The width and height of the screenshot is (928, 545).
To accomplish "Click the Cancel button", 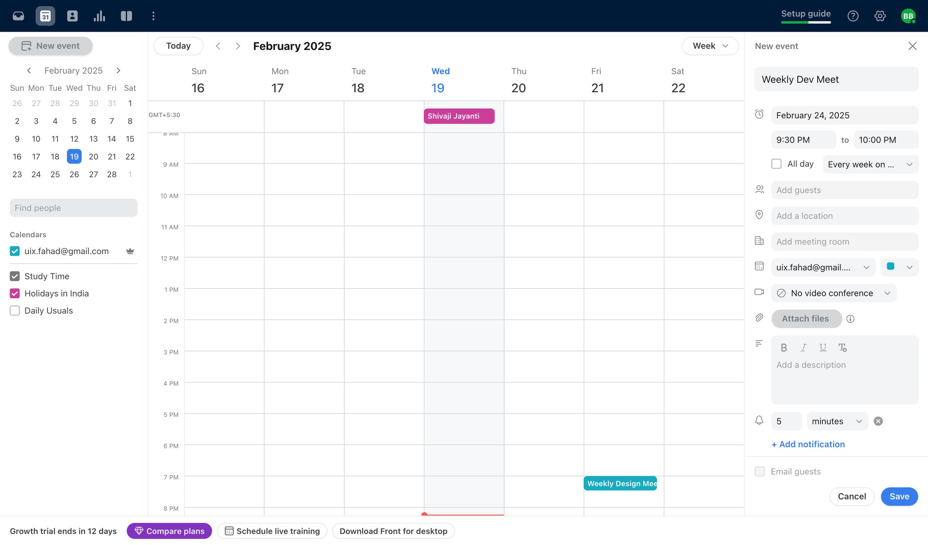I will 852,496.
